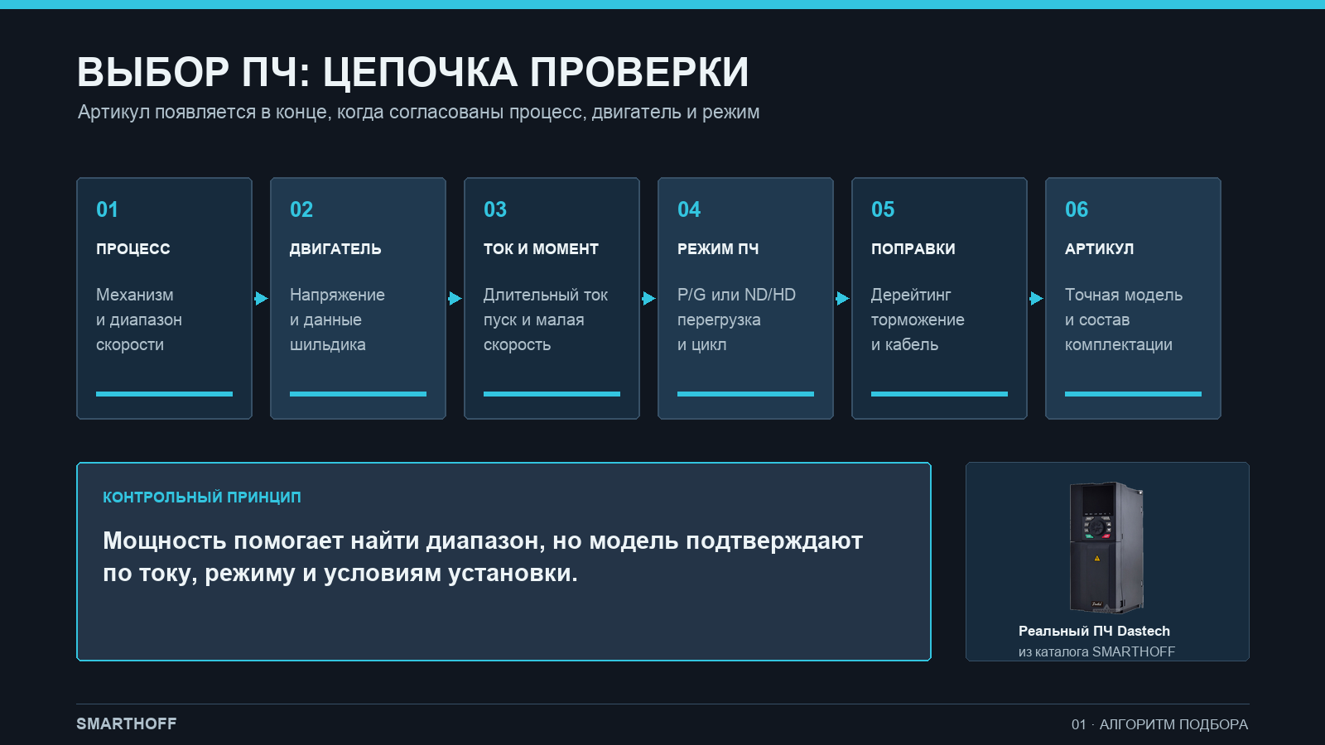Click the slide title ВЫБОР ПЧ: ЦЕПОЧКА ПРОВЕРКИ

pos(412,72)
